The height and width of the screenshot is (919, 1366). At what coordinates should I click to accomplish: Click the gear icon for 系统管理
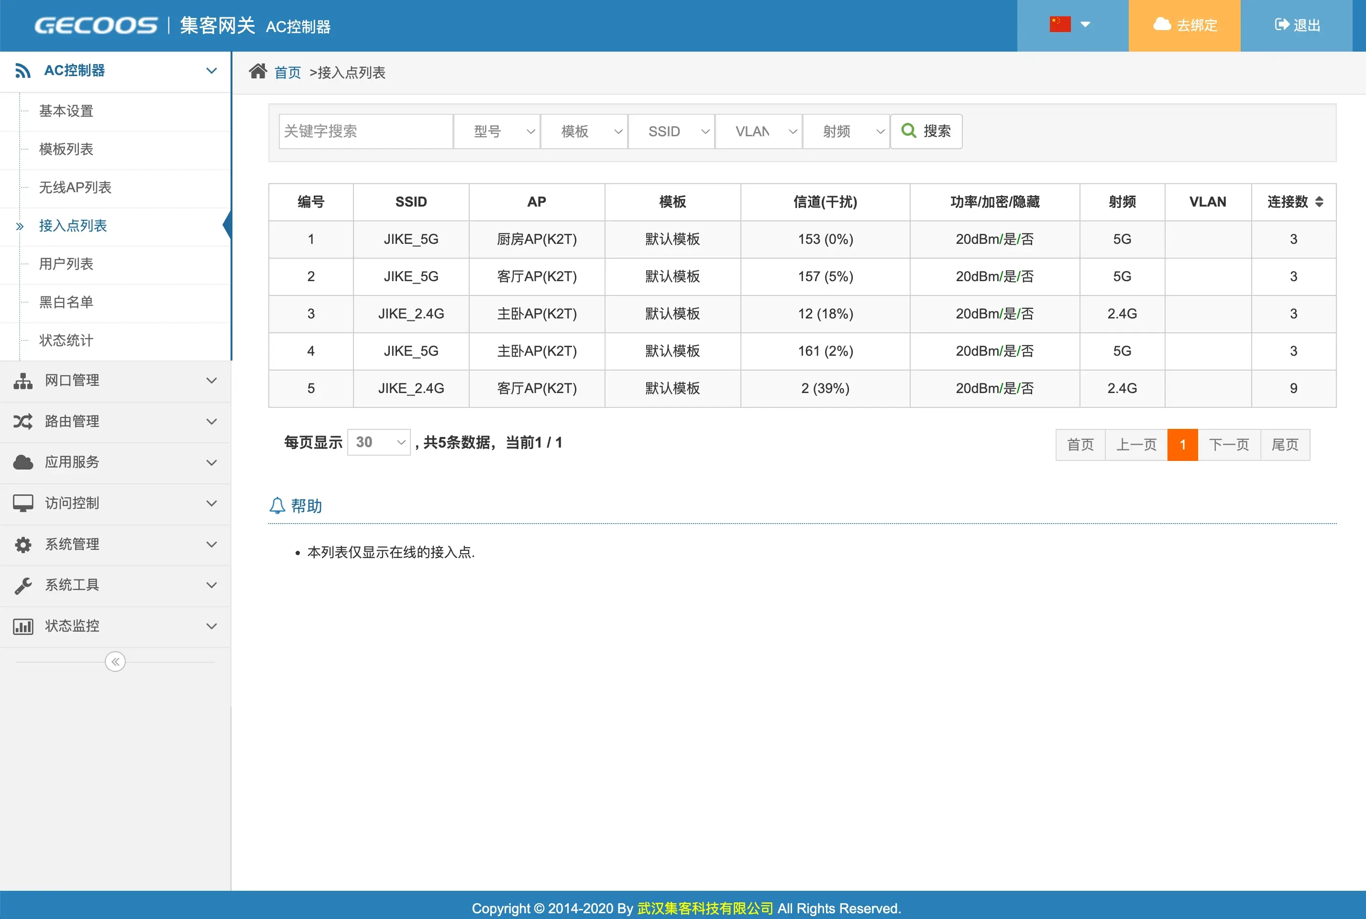[x=23, y=545]
